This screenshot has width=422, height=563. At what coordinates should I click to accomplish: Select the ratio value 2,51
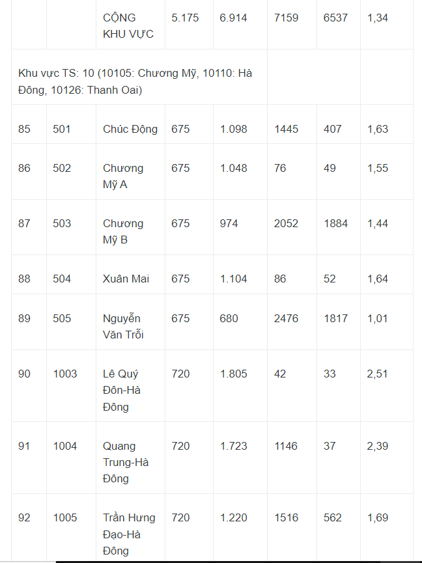pyautogui.click(x=378, y=374)
